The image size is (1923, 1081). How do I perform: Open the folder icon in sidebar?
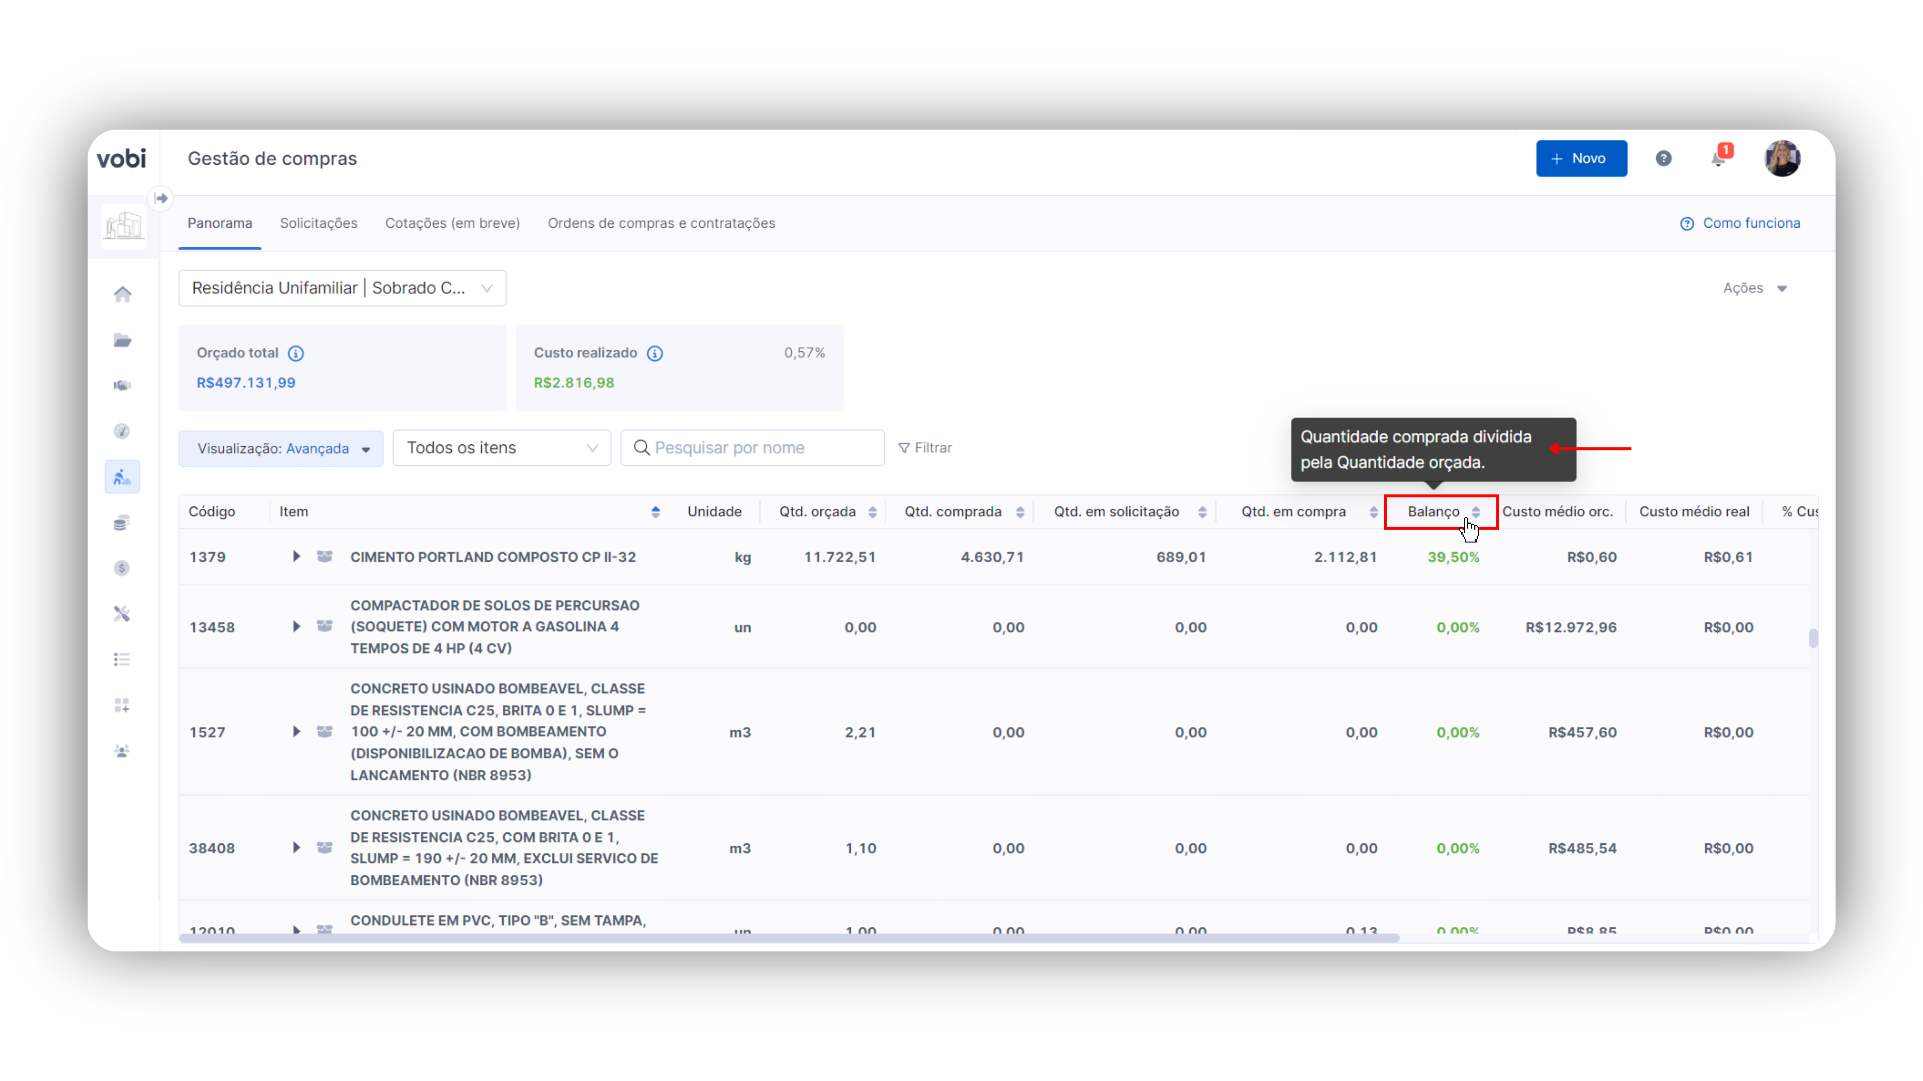pos(122,340)
